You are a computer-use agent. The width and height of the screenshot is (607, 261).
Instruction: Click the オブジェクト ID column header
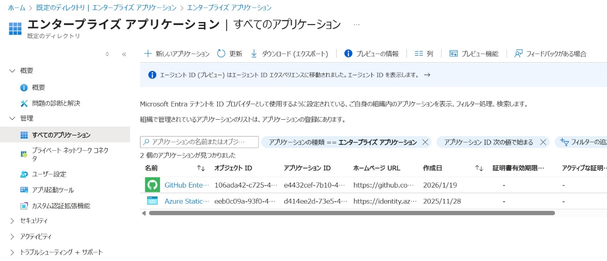pyautogui.click(x=233, y=168)
